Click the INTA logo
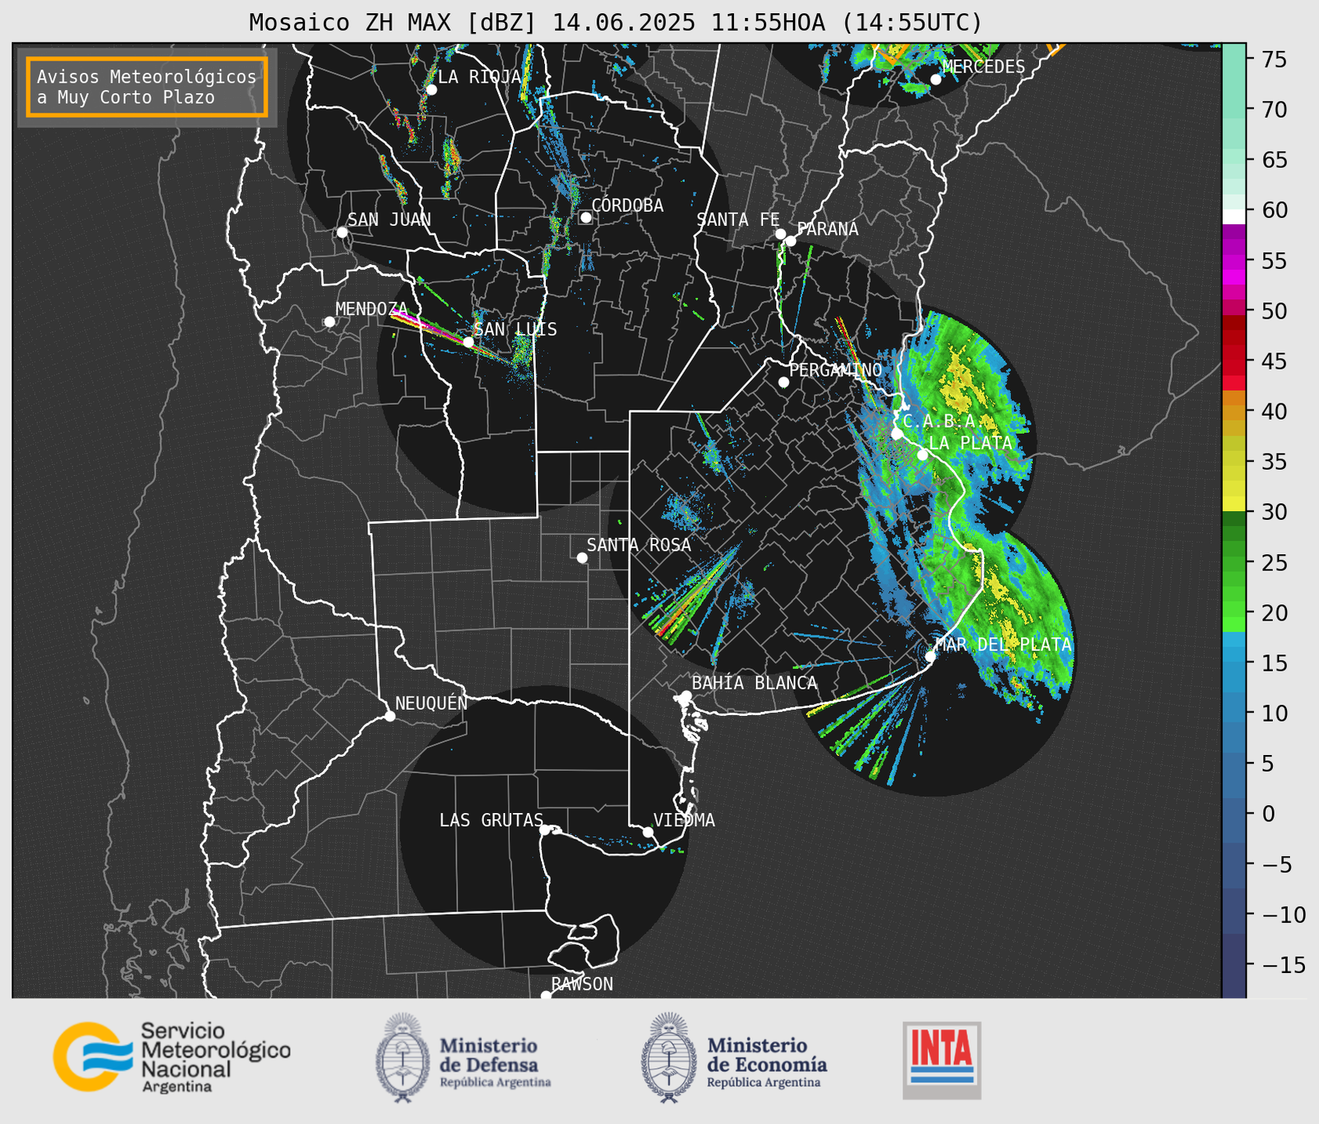 point(942,1060)
